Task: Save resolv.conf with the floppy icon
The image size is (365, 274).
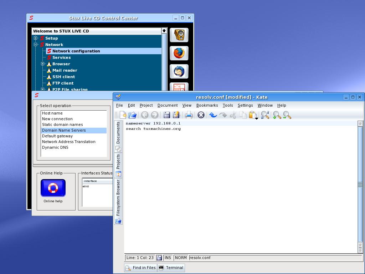Action: (x=167, y=115)
